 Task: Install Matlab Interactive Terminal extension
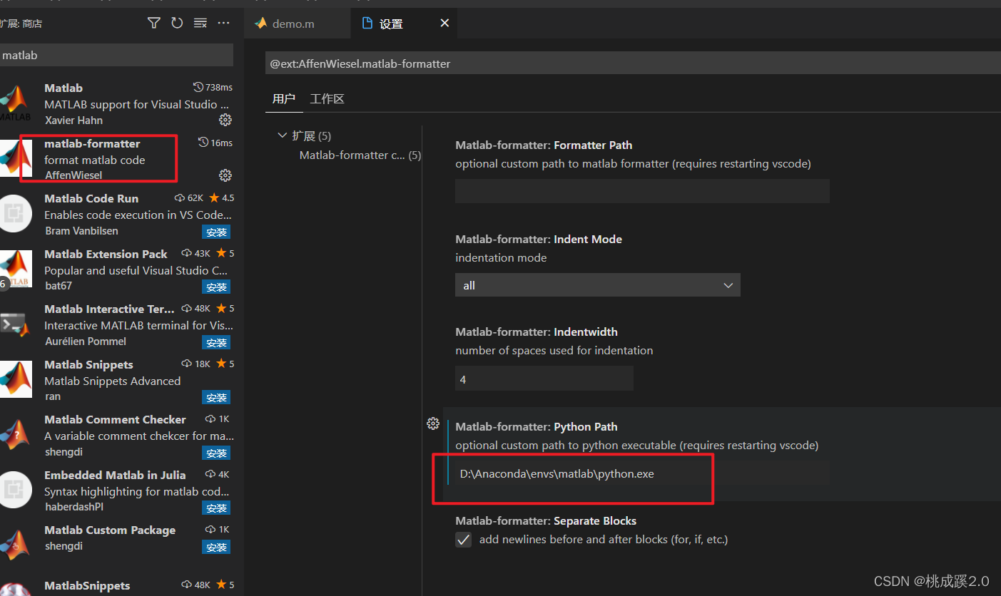216,342
